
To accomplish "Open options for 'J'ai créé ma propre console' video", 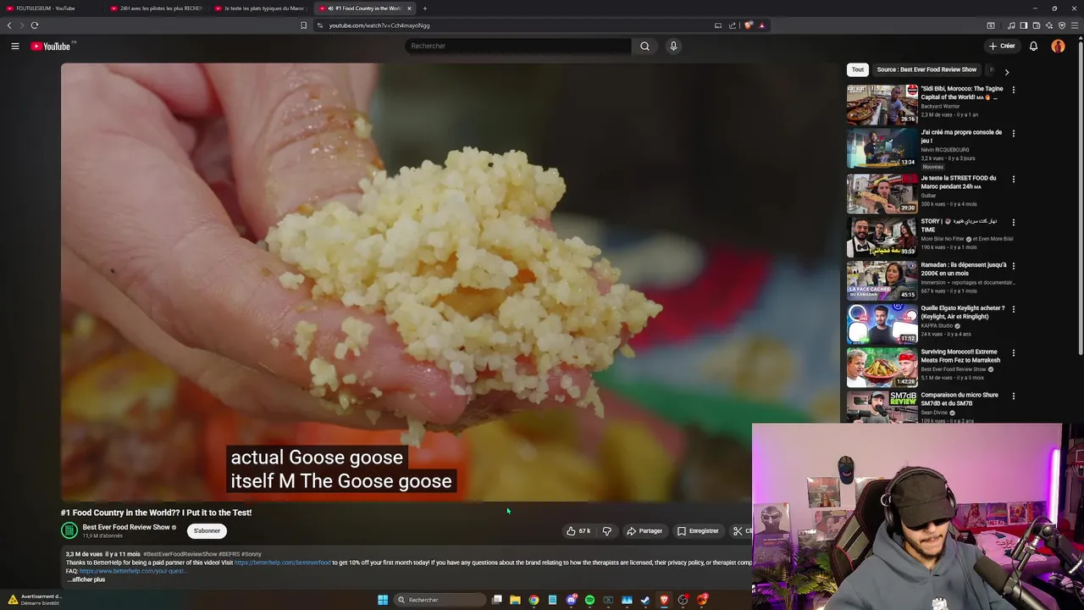I will [1014, 133].
